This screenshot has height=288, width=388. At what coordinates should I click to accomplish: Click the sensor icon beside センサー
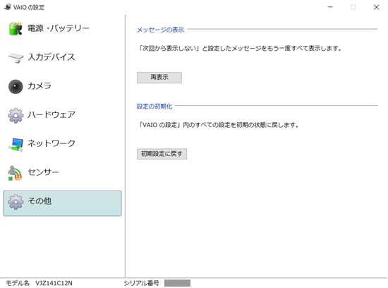tap(15, 173)
